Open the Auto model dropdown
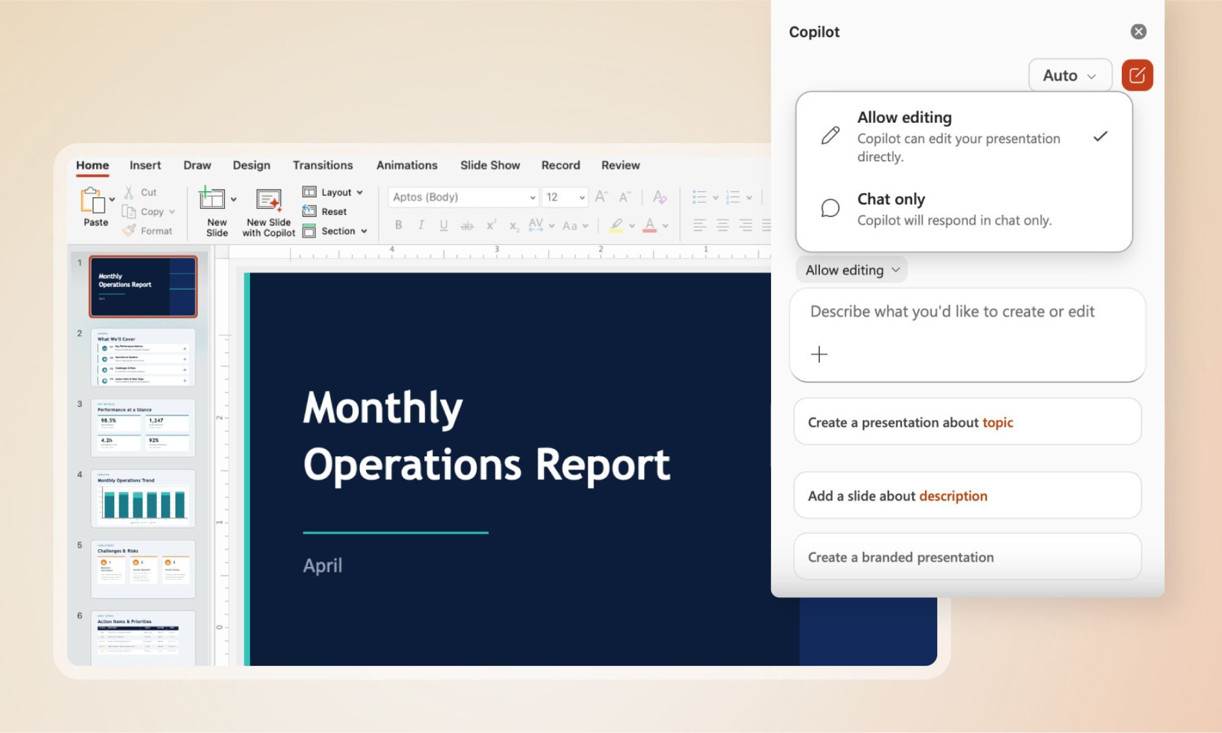This screenshot has height=733, width=1222. coord(1069,75)
